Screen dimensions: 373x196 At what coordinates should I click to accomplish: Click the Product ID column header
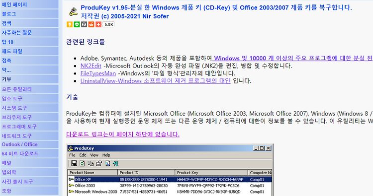tap(146, 173)
